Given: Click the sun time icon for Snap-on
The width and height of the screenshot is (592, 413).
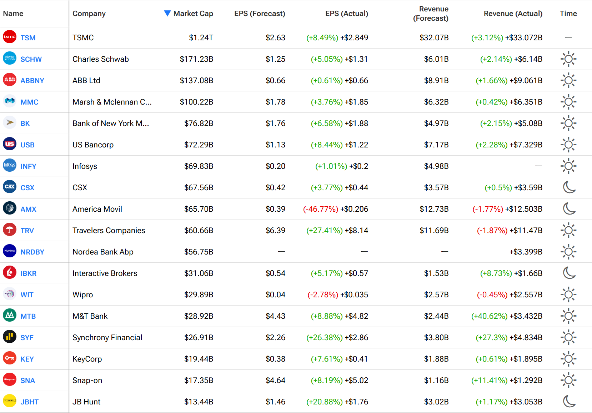Looking at the screenshot, I should point(568,380).
